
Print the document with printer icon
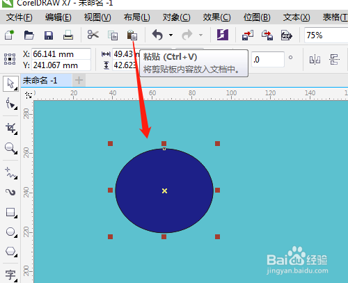(68, 35)
